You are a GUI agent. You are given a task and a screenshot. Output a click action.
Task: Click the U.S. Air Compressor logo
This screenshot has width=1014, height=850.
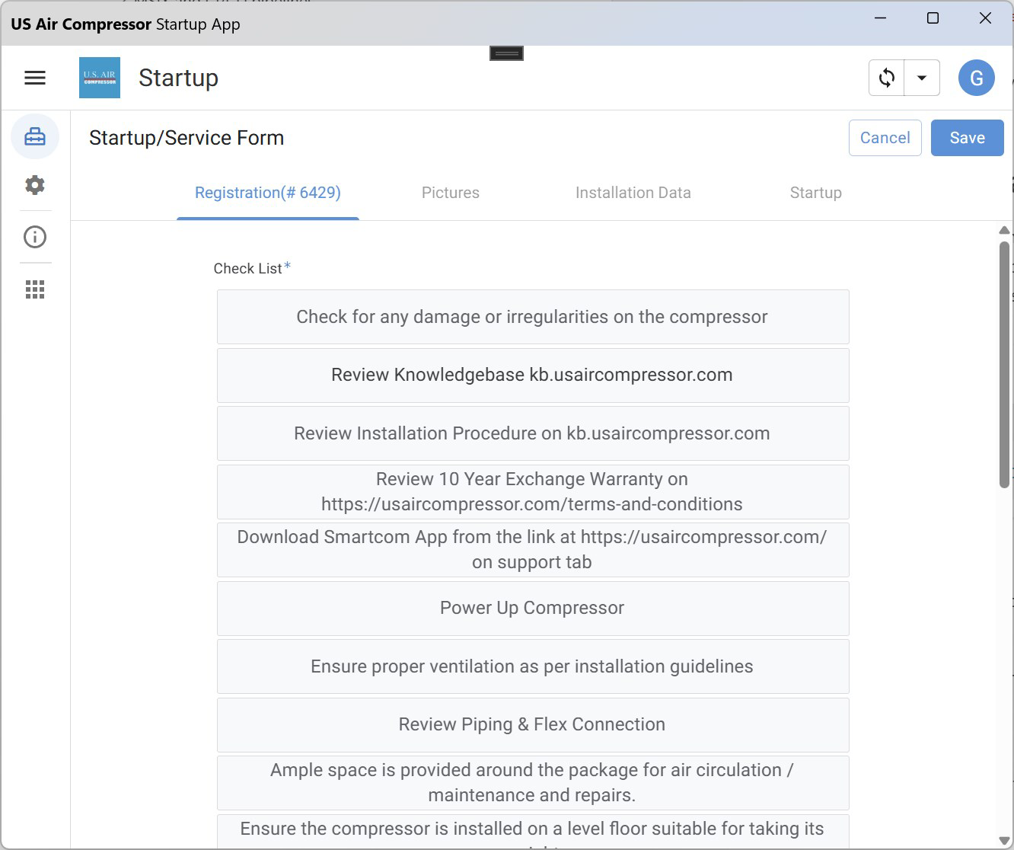click(x=100, y=78)
